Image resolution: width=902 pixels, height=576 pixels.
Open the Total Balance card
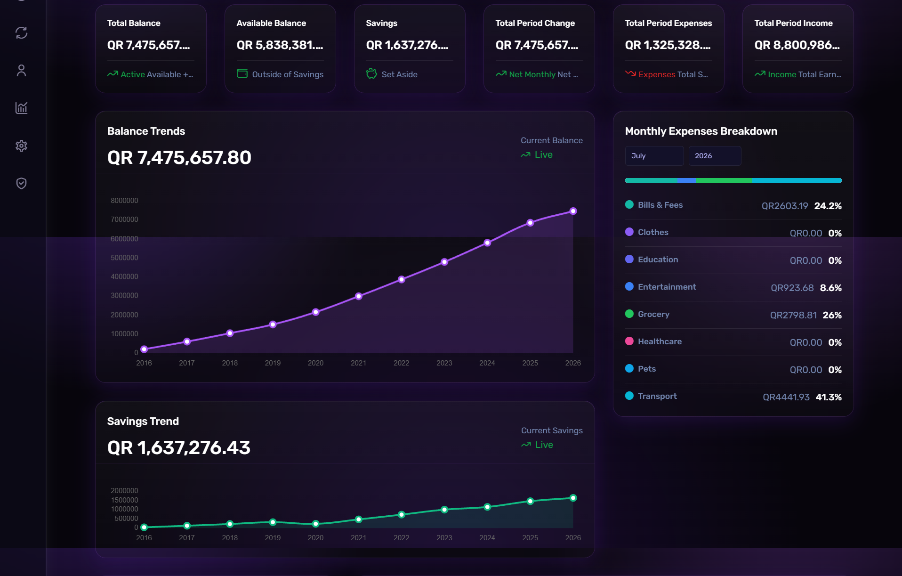(151, 49)
